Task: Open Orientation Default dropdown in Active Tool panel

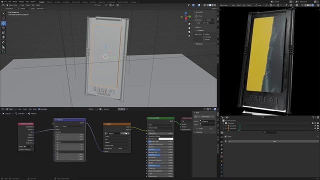Action: pos(209,20)
